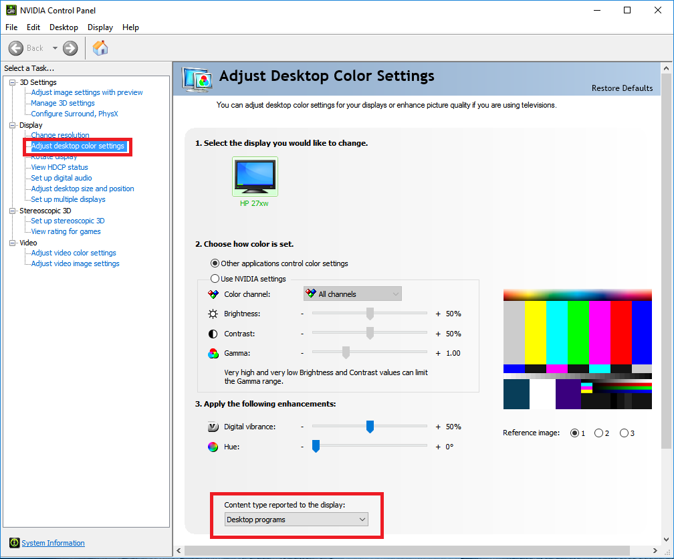
Task: Click the Brightness slider handle
Action: [370, 314]
